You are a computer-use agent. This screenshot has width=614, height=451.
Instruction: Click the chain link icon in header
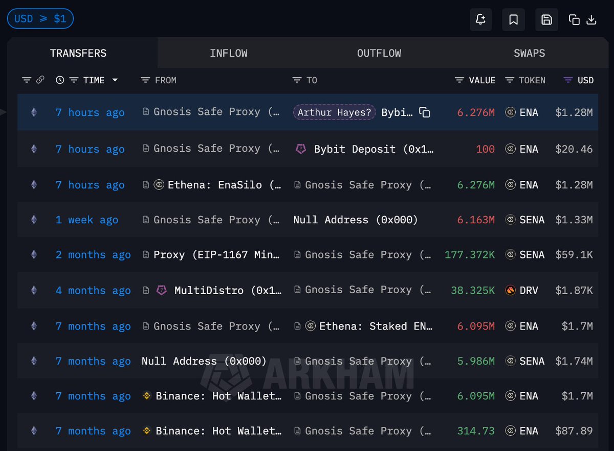point(40,80)
